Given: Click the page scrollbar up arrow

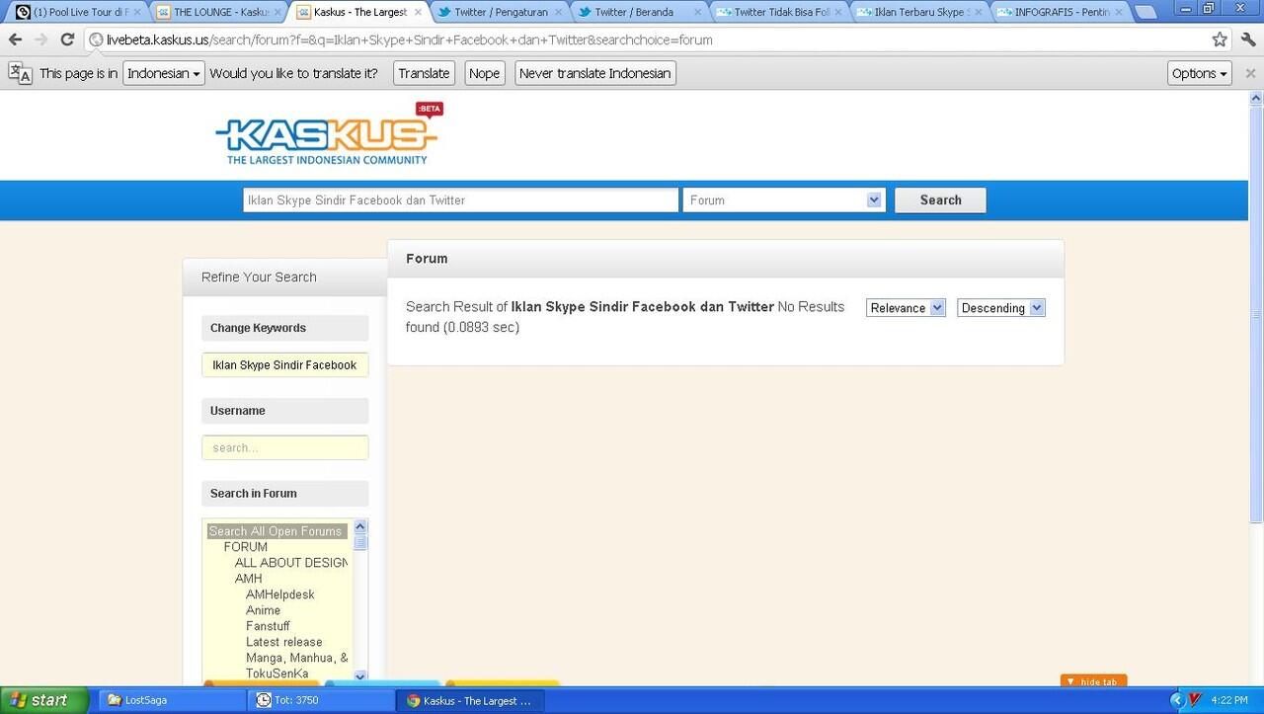Looking at the screenshot, I should (1256, 99).
